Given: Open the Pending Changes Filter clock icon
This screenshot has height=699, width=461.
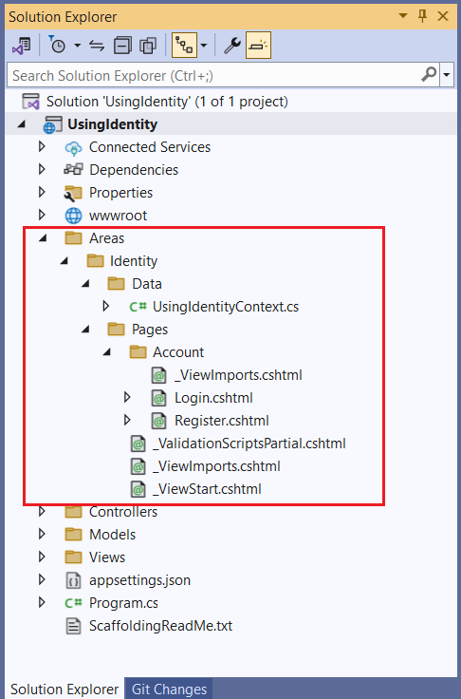Looking at the screenshot, I should (x=58, y=46).
